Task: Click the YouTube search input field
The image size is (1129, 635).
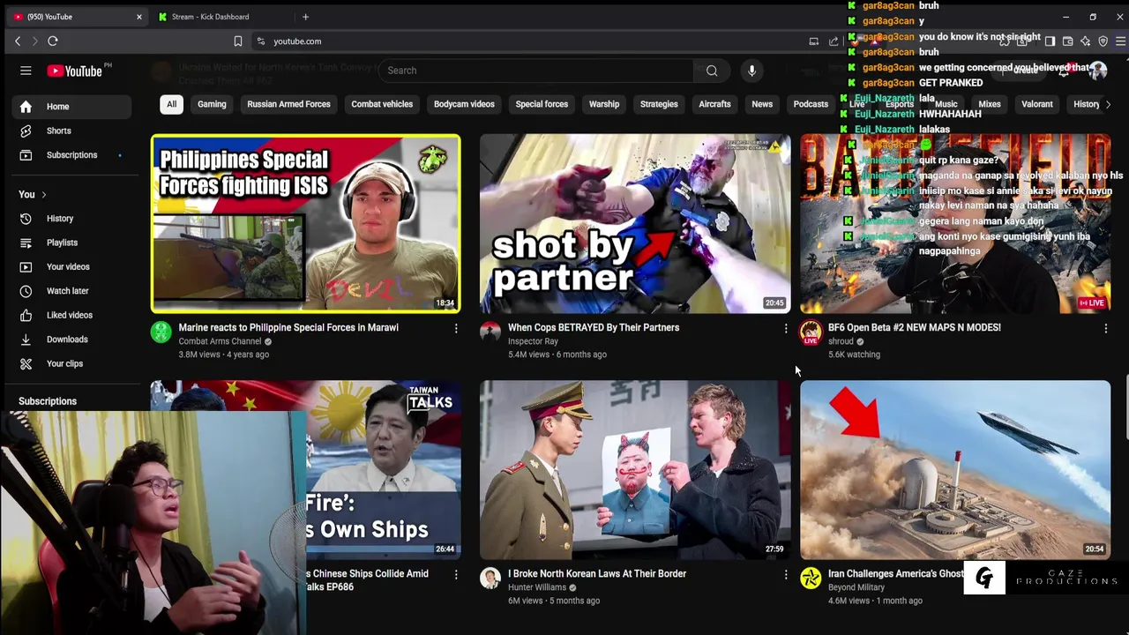Action: [538, 71]
